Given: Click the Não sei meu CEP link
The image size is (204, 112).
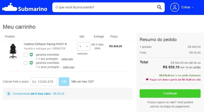Looking at the screenshot, I should [x=82, y=82].
